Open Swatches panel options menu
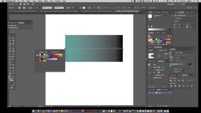The image size is (201, 113). [x=171, y=33]
